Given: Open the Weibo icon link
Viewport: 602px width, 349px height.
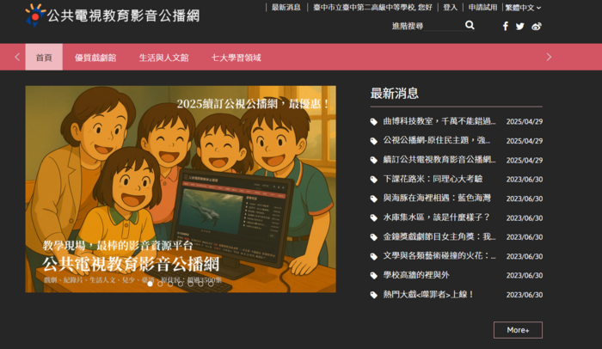Looking at the screenshot, I should (x=537, y=27).
